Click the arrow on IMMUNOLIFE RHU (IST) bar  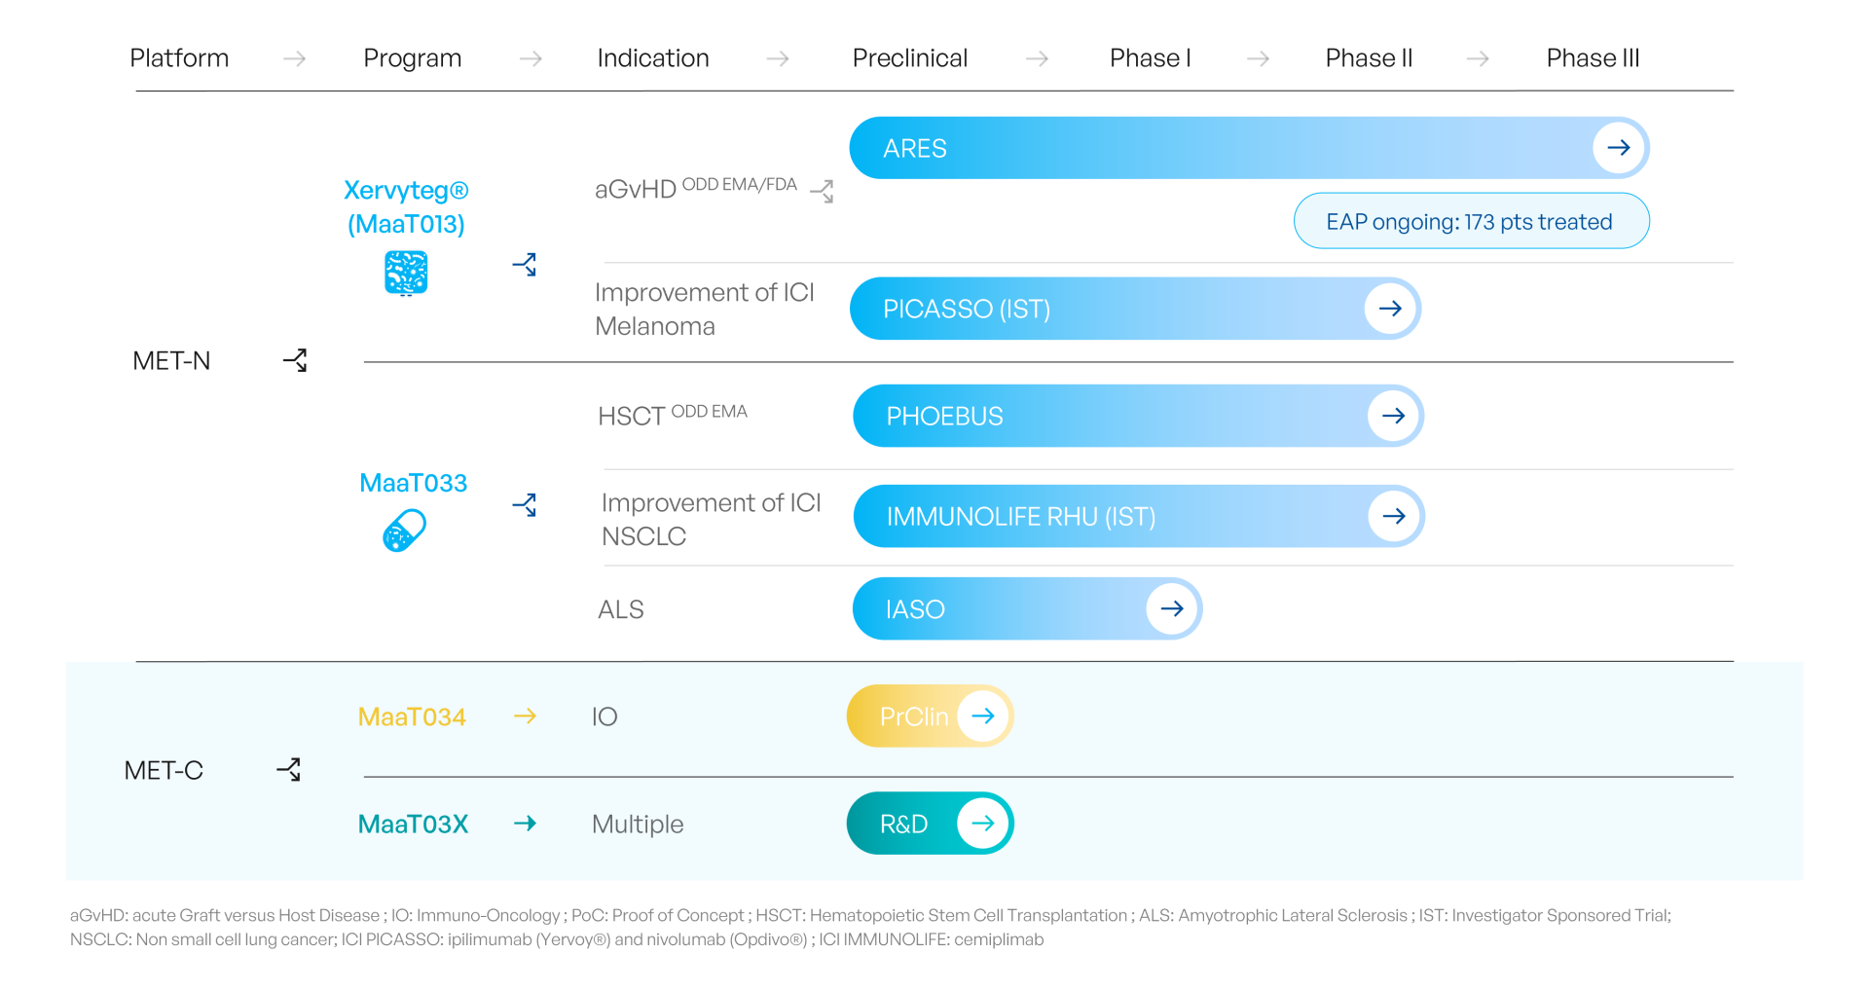pyautogui.click(x=1394, y=516)
